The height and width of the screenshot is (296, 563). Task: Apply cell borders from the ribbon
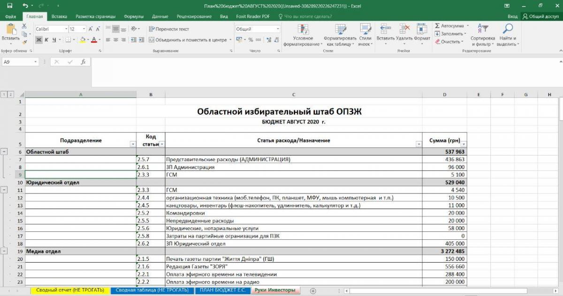coord(68,40)
